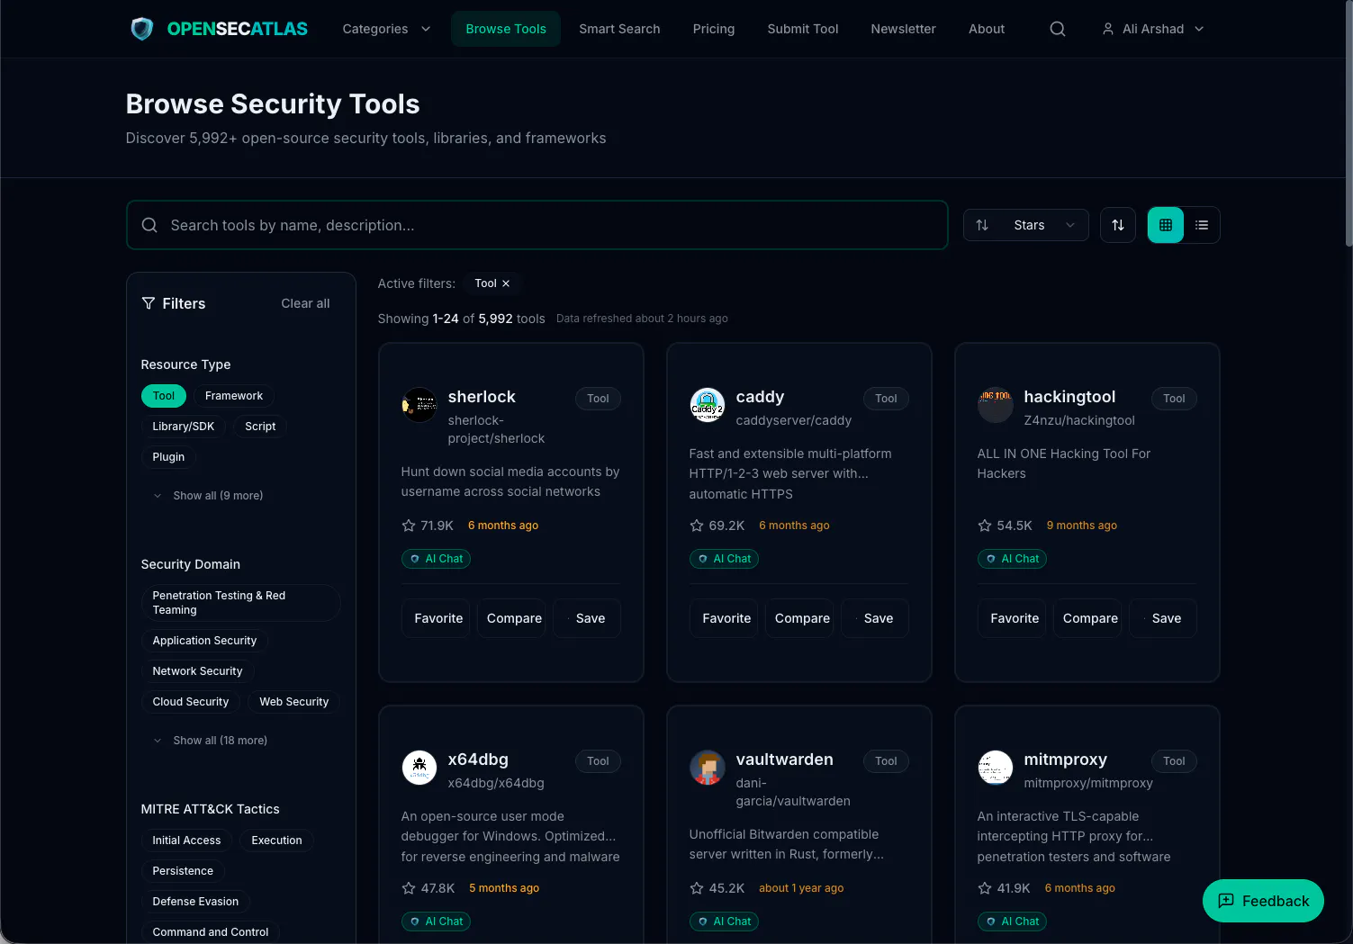Screen dimensions: 1353x944
Task: Save the hackingtool tool
Action: point(1163,618)
